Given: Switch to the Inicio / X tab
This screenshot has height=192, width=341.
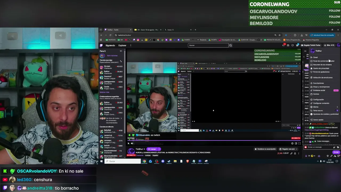Looking at the screenshot, I should (177, 30).
